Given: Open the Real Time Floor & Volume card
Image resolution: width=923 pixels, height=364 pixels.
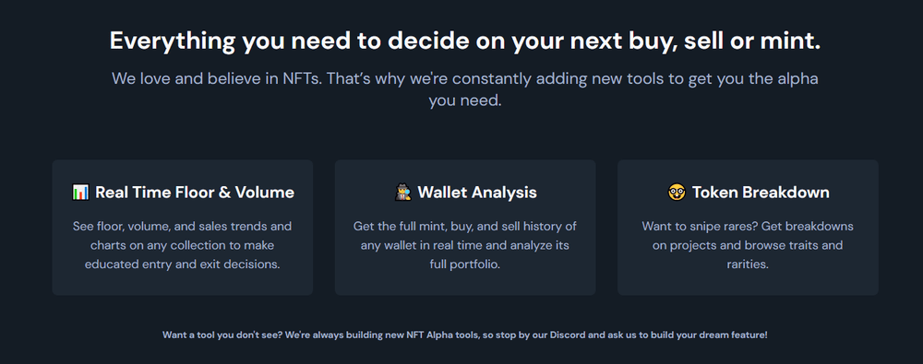Looking at the screenshot, I should [x=183, y=227].
